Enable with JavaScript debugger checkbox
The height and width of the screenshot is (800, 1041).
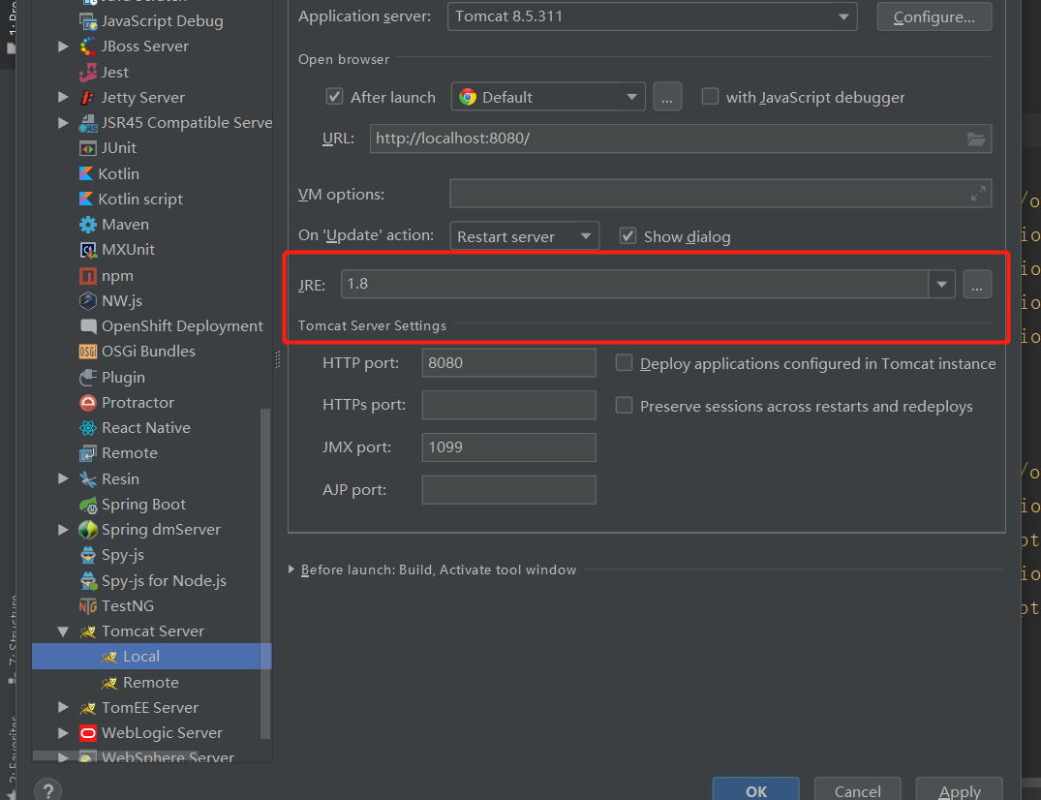[710, 97]
